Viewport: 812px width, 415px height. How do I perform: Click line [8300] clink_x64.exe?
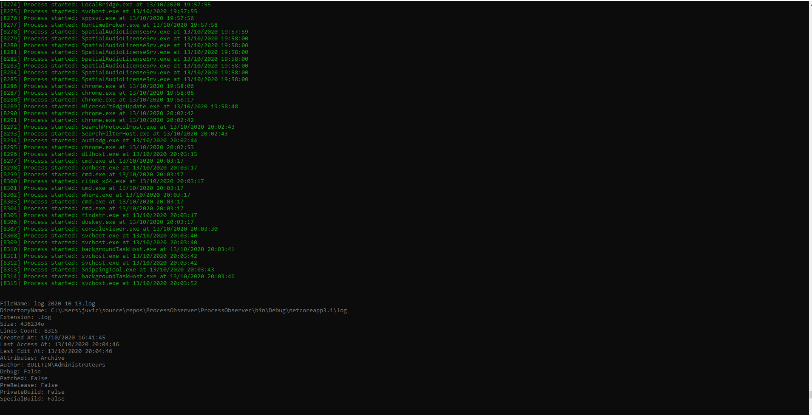[102, 181]
